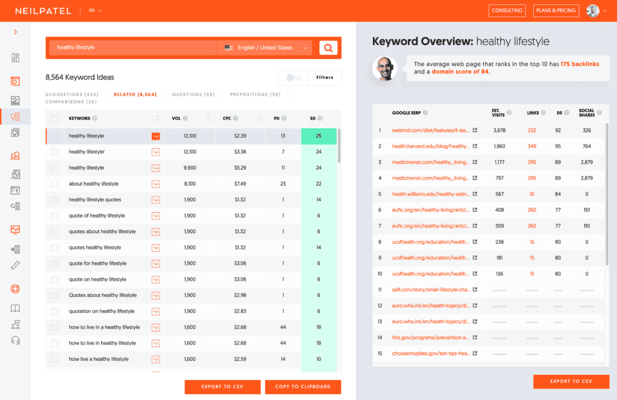617x400 pixels.
Task: Switch to the PREPOSITIONS (30) tab
Action: point(255,95)
